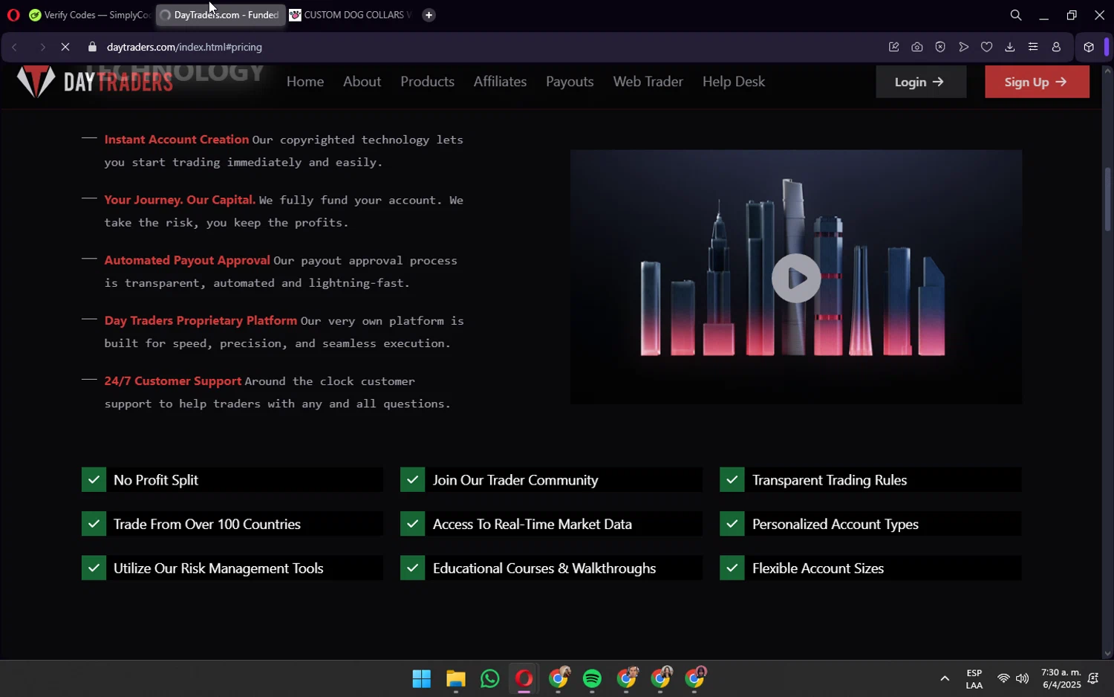Open the Payouts menu item

570,82
